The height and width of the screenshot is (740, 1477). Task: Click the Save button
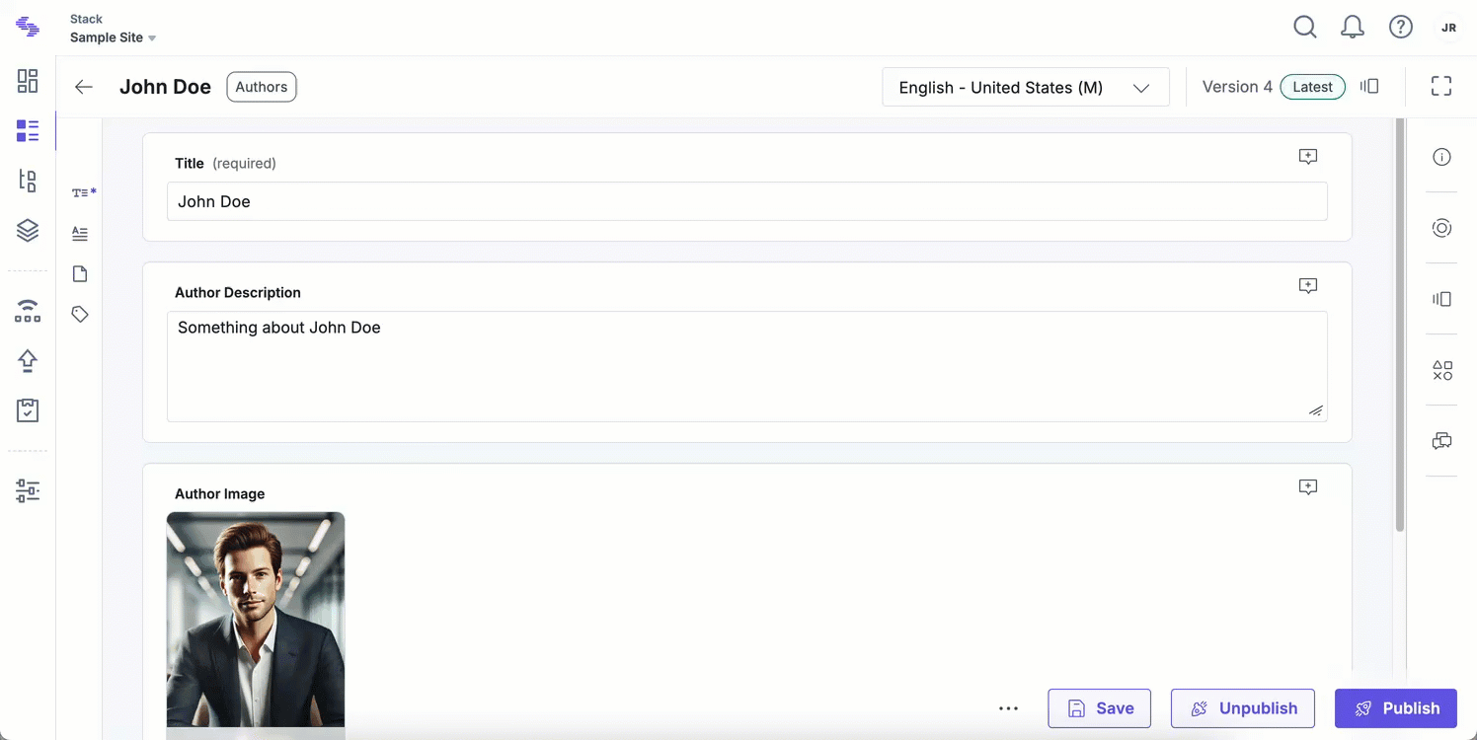1100,708
